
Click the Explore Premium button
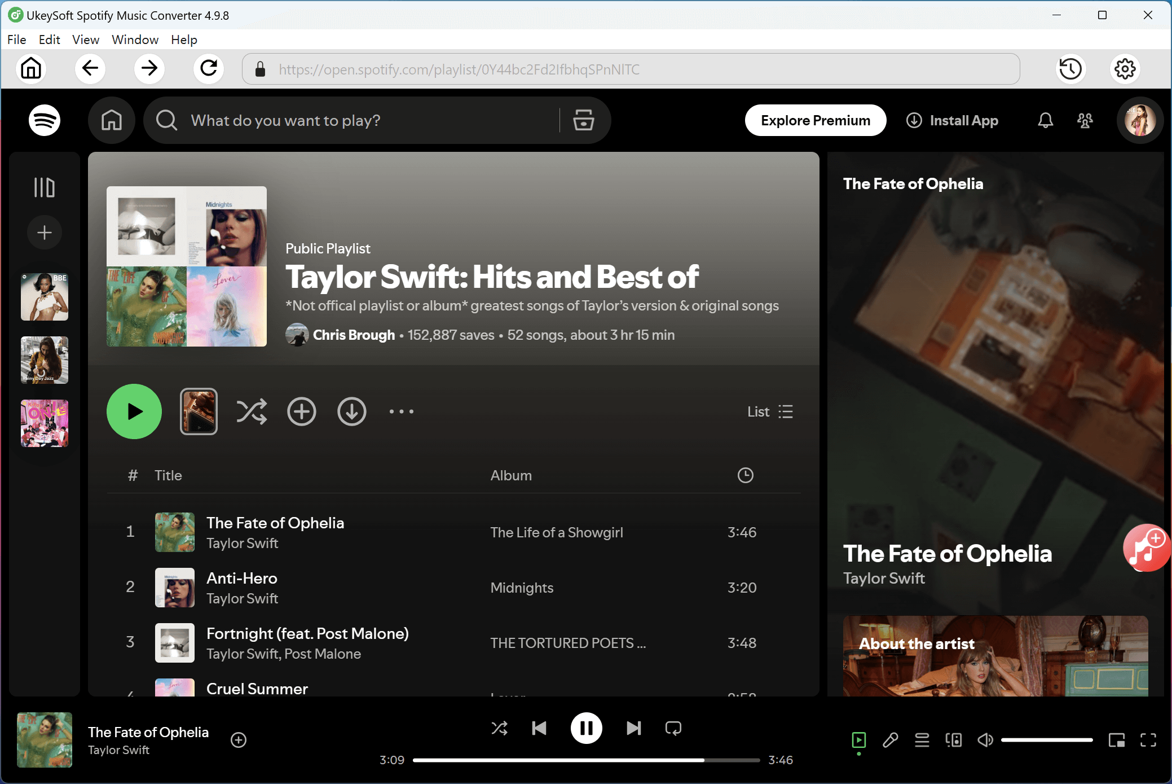coord(815,120)
